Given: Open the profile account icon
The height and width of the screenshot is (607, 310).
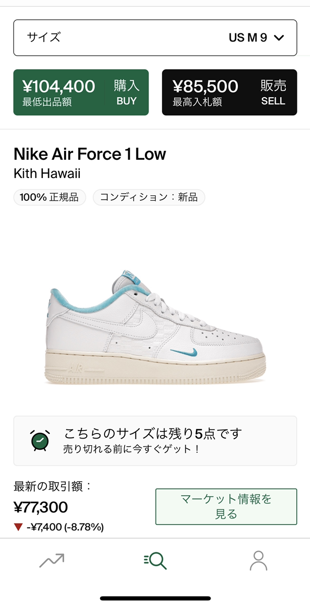Looking at the screenshot, I should [258, 560].
